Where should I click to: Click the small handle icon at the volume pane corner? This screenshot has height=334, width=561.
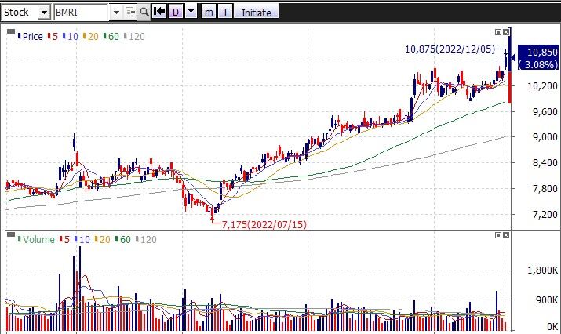point(9,235)
